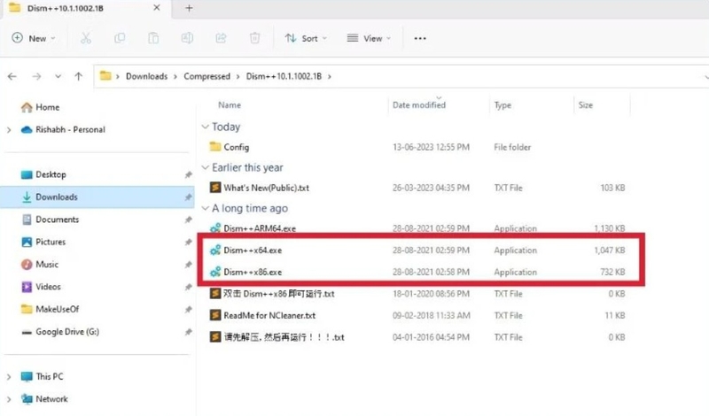This screenshot has height=416, width=709.
Task: Collapse the Today group
Action: click(x=206, y=127)
